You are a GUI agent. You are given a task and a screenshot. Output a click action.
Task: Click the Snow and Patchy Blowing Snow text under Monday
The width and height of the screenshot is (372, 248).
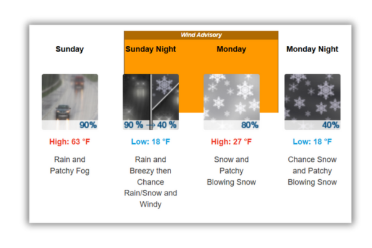point(231,170)
